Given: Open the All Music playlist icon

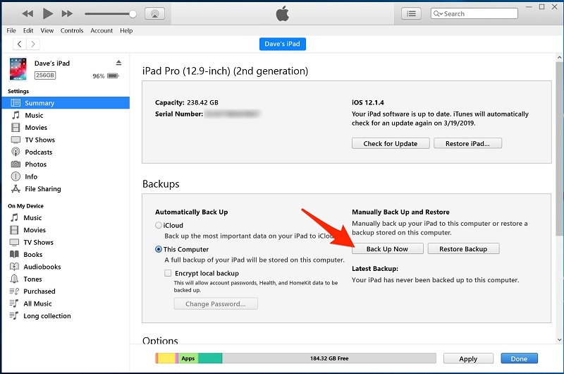Looking at the screenshot, I should [x=14, y=303].
